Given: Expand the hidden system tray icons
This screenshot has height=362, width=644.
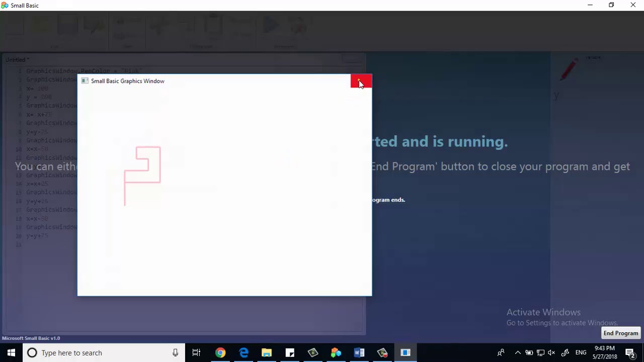Looking at the screenshot, I should pyautogui.click(x=518, y=353).
